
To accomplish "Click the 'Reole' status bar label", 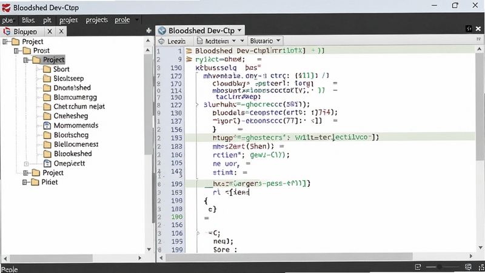I will (10, 269).
